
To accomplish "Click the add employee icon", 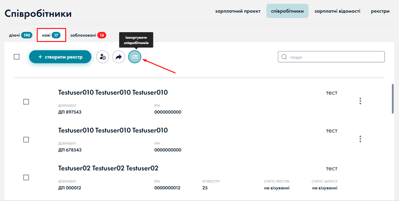I will coord(103,57).
